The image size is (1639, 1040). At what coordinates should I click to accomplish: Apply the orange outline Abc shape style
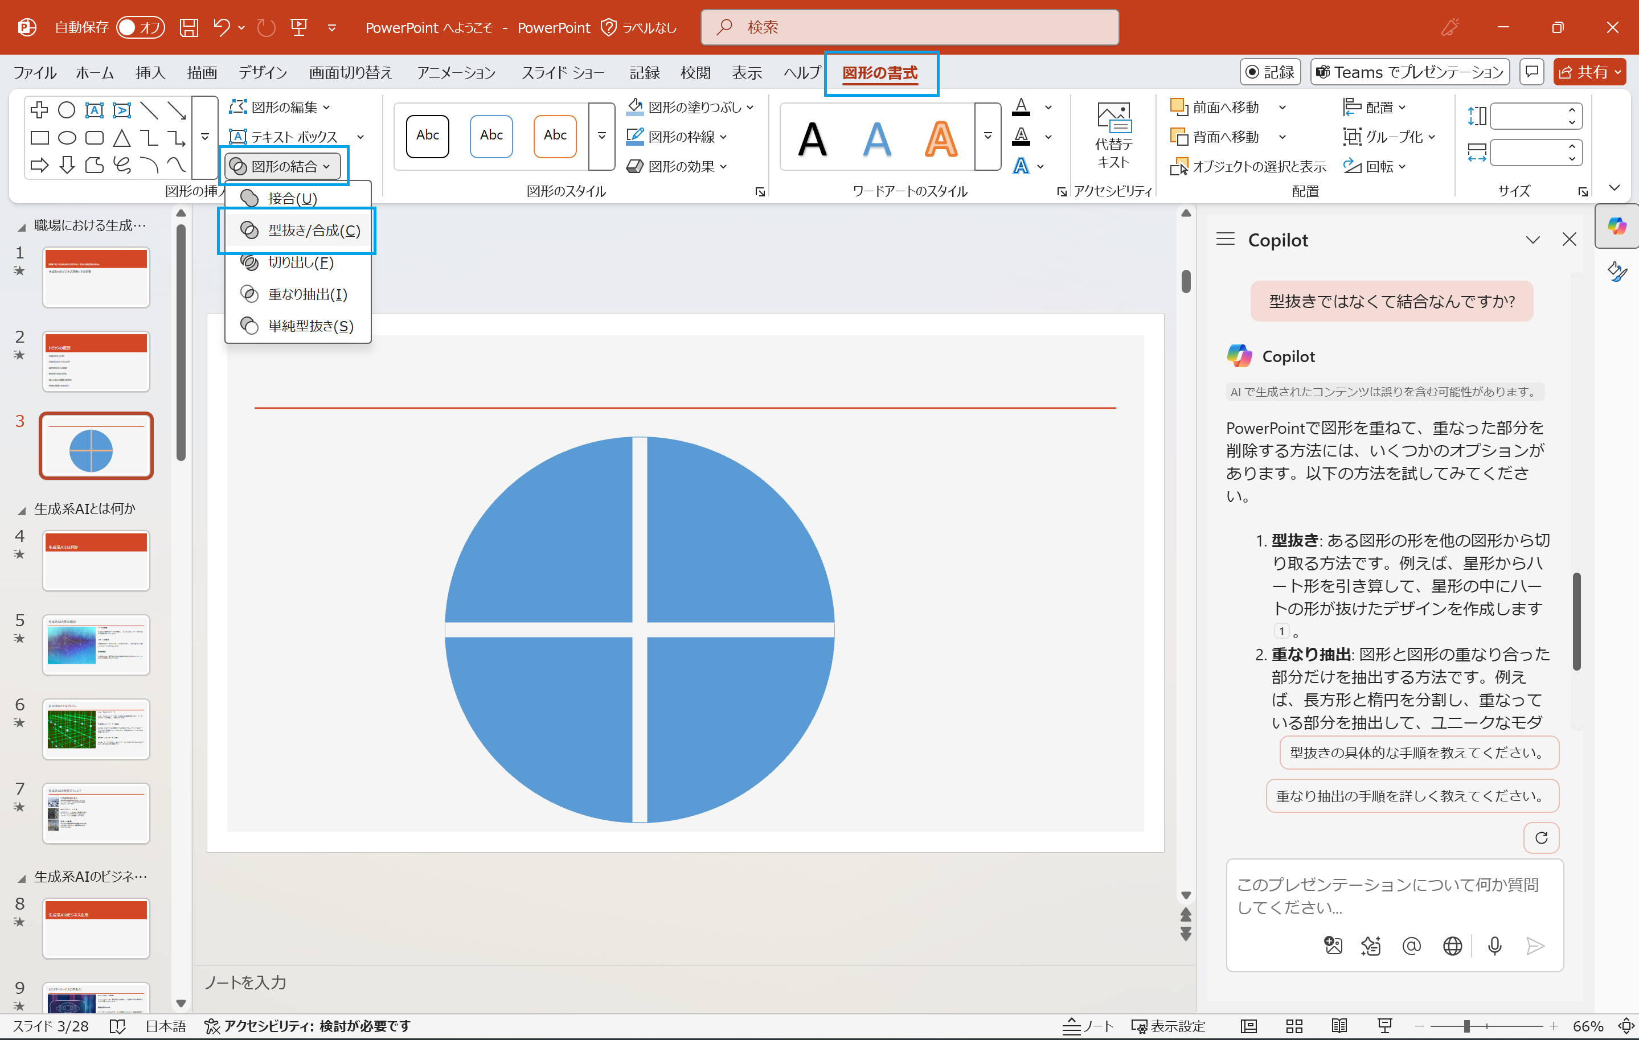(555, 135)
